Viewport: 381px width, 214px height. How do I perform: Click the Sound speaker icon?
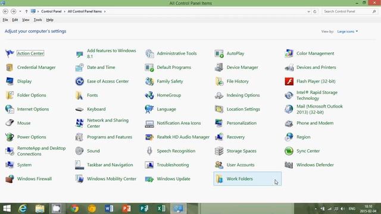[x=79, y=151]
